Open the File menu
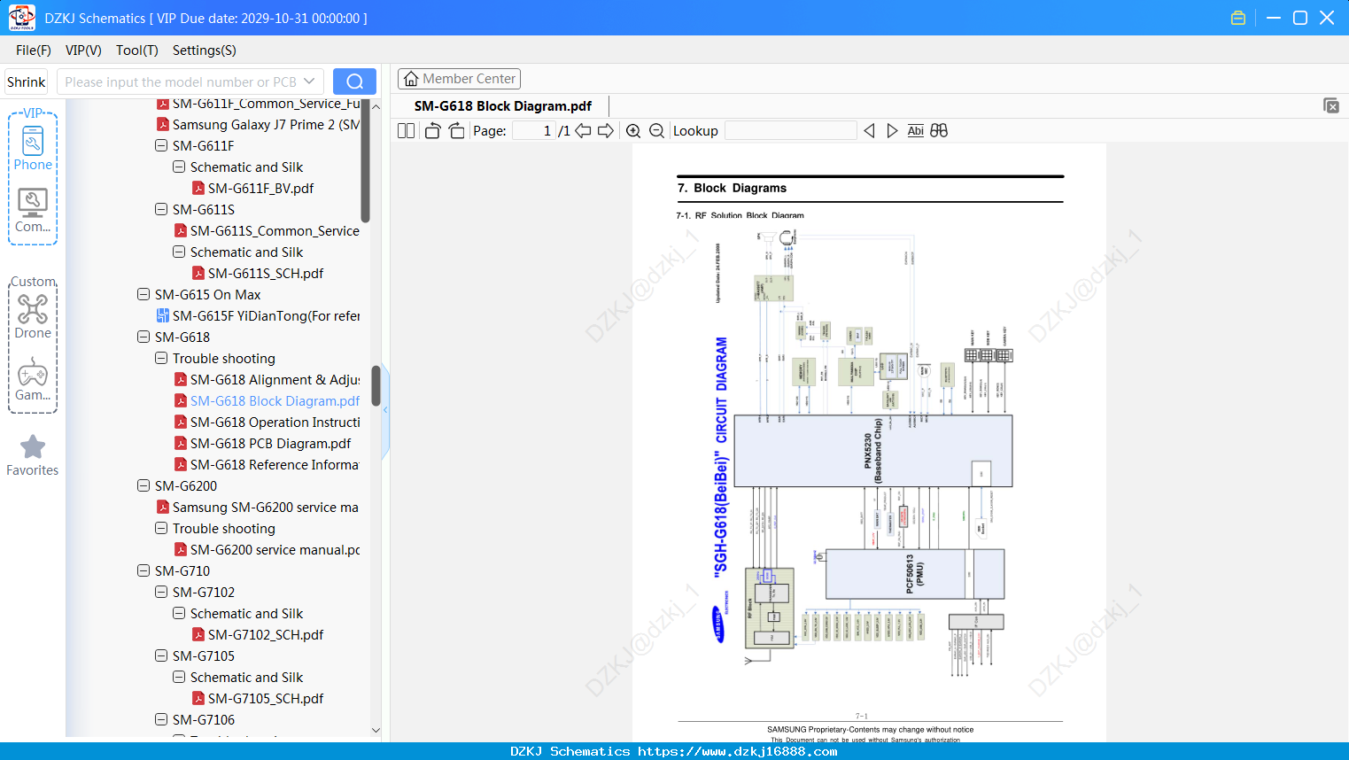 [x=34, y=50]
